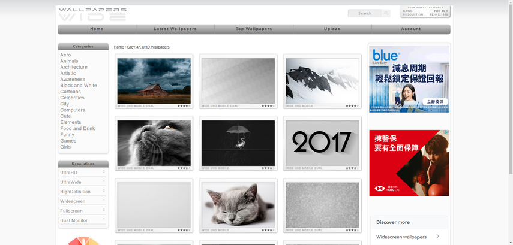
Task: Click the search magnifier icon
Action: [386, 13]
